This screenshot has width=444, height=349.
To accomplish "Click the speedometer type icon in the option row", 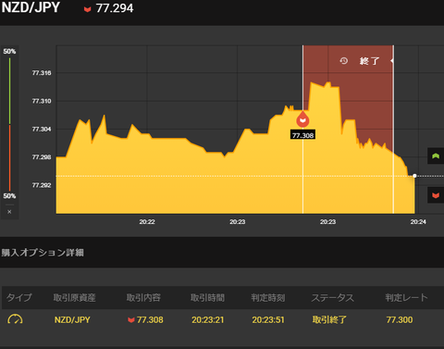I will [x=15, y=319].
